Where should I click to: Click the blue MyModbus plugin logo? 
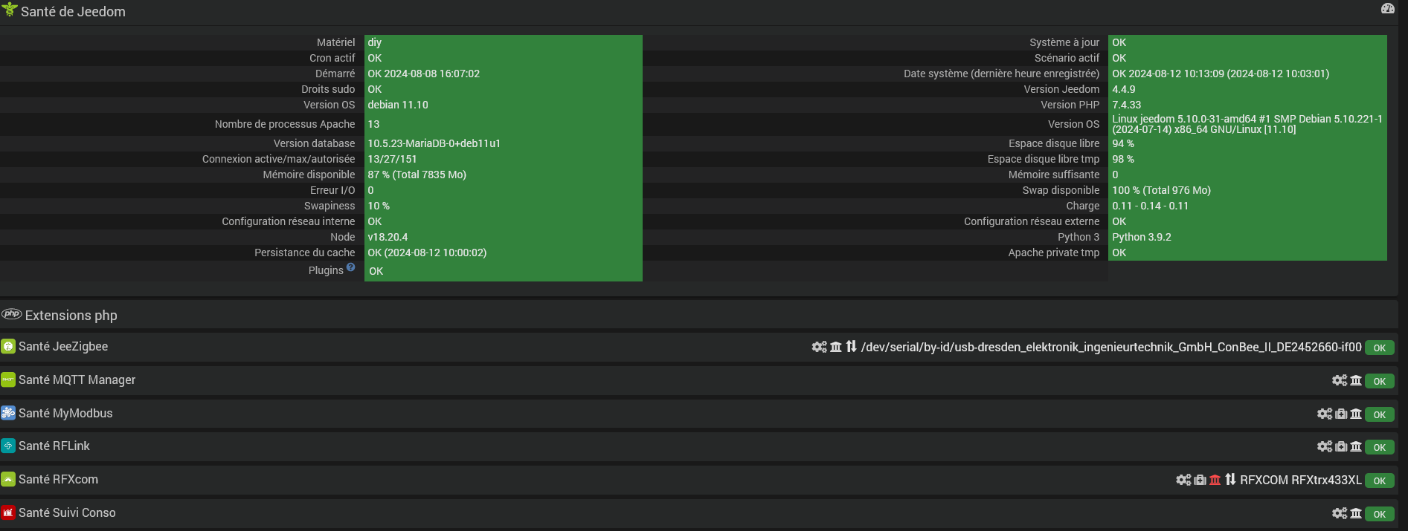pos(8,413)
